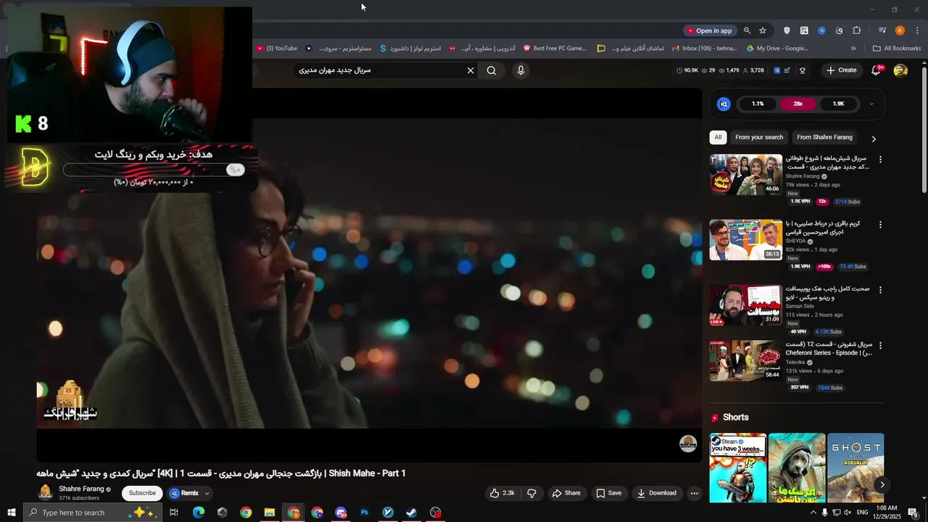
Task: Open the Chrome extensions puzzle icon
Action: [x=856, y=30]
